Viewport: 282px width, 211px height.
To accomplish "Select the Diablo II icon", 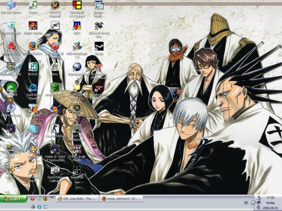I will [x=11, y=131].
